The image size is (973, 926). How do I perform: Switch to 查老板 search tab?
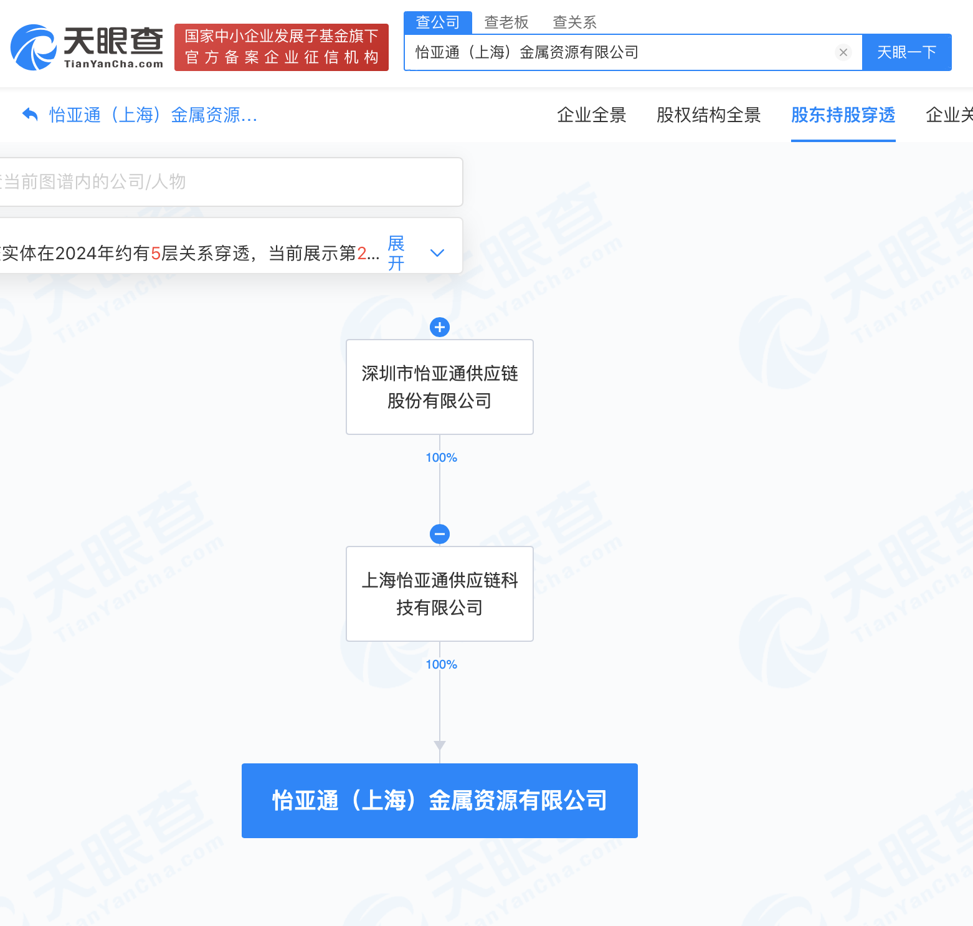tap(506, 22)
